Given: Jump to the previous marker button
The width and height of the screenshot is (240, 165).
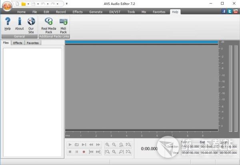Looking at the screenshot, I should [91, 152].
